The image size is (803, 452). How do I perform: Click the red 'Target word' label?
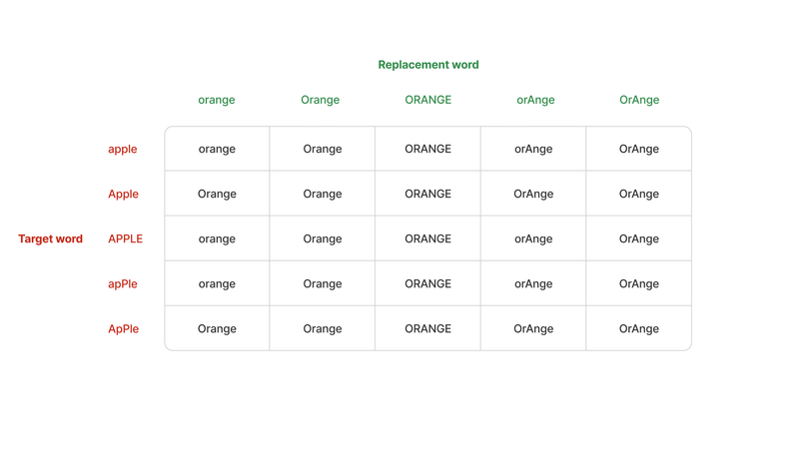pos(50,238)
